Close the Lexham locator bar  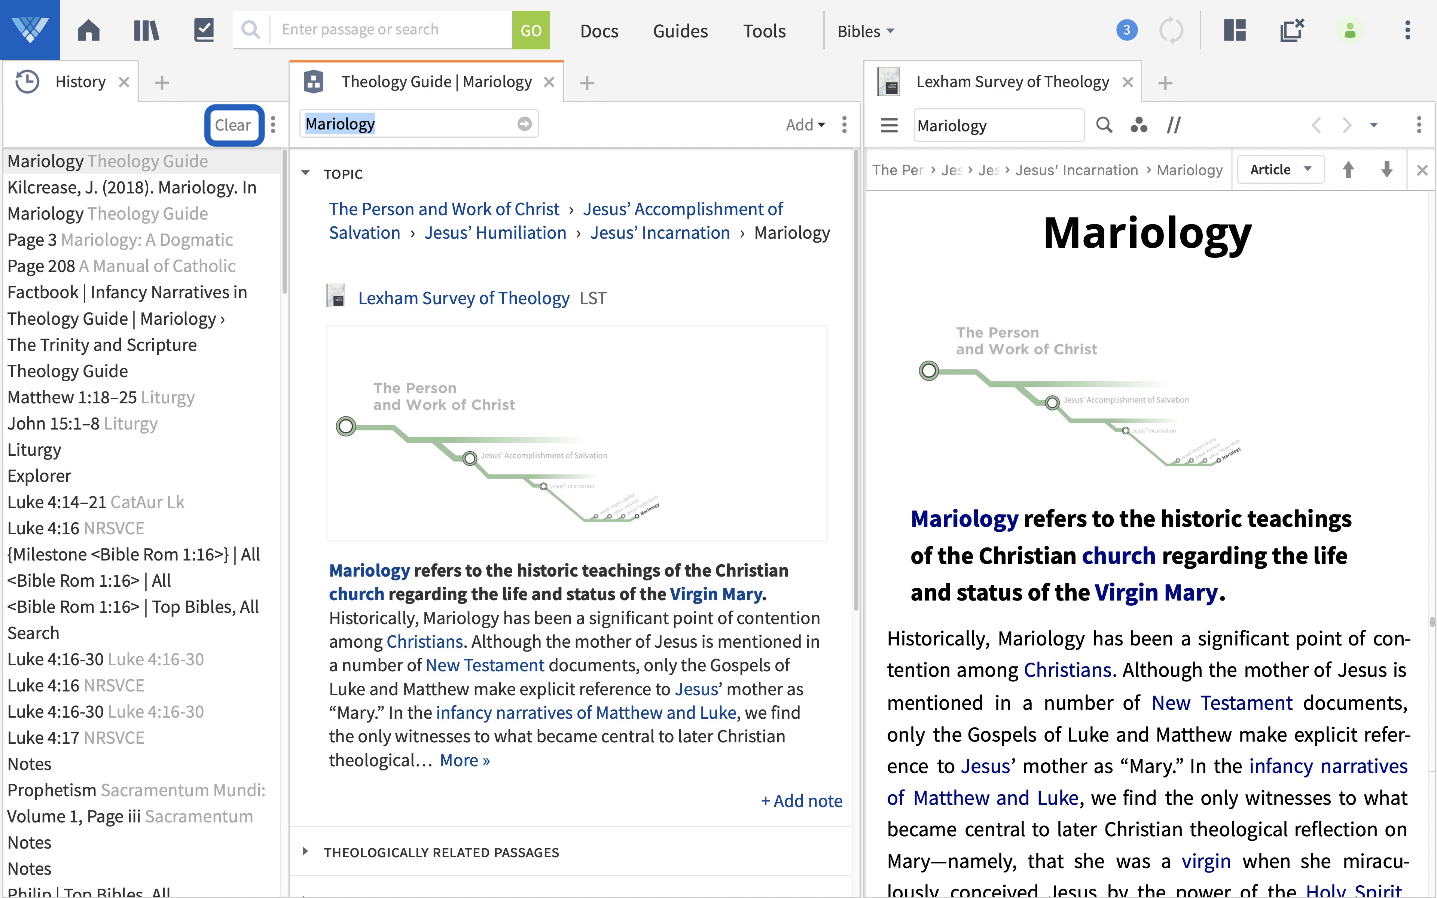tap(1422, 171)
